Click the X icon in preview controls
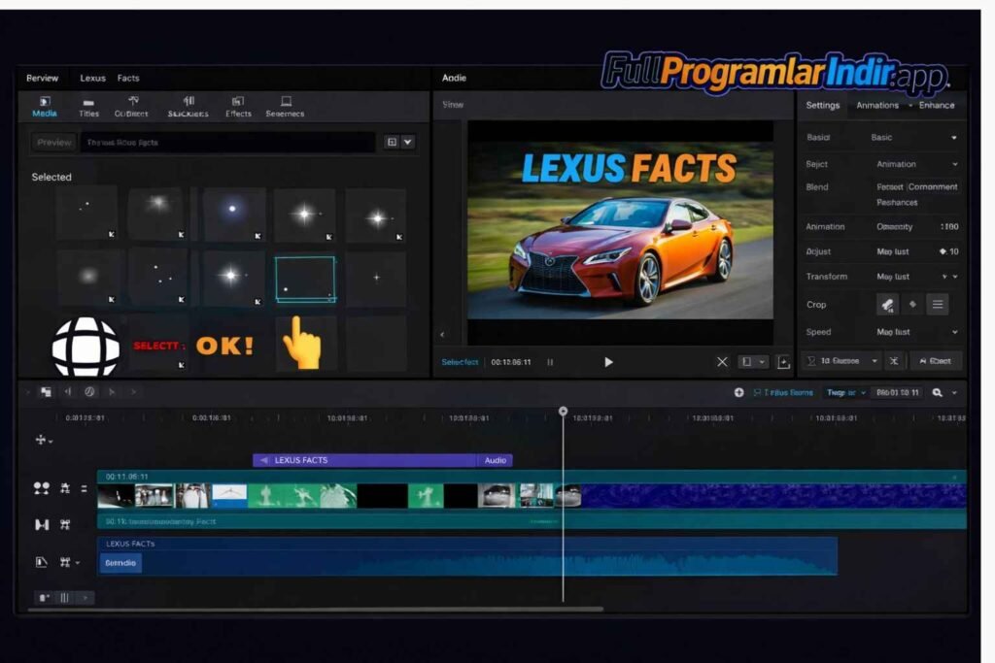The width and height of the screenshot is (995, 663). pos(722,362)
